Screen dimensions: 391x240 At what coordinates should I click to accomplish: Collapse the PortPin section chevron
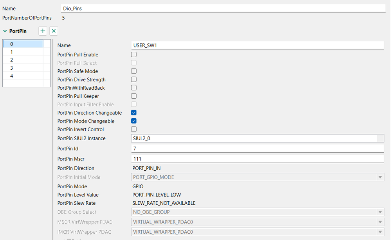click(x=5, y=31)
